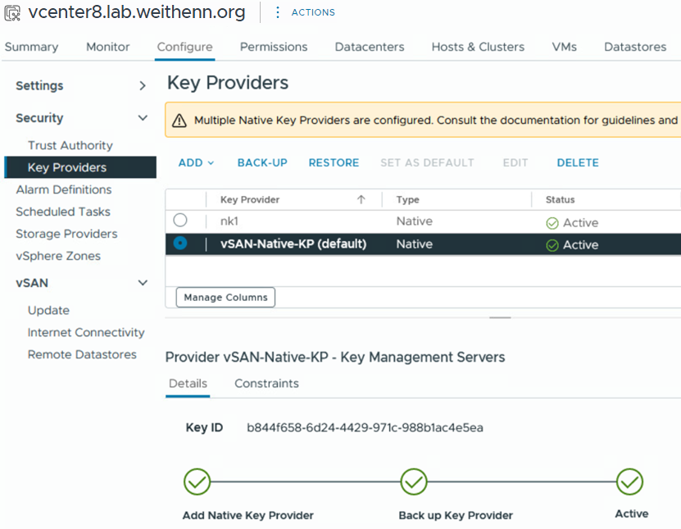Click the RESTORE button
This screenshot has width=681, height=529.
click(334, 162)
